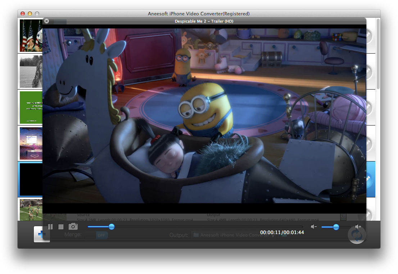Click the volume up speaker icon
The width and height of the screenshot is (398, 274).
pos(358,227)
